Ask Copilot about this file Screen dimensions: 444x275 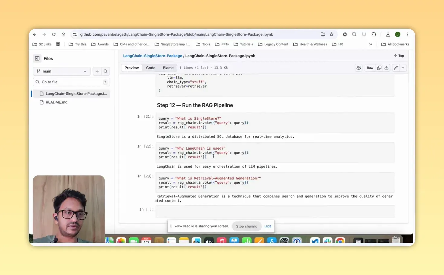coord(359,68)
